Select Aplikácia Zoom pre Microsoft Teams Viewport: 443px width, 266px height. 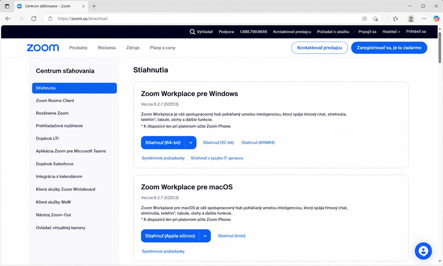point(71,151)
